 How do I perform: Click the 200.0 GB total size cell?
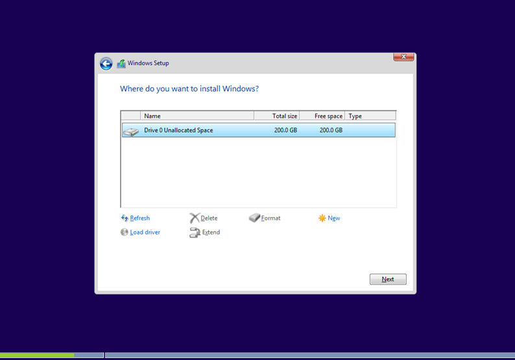coord(285,130)
